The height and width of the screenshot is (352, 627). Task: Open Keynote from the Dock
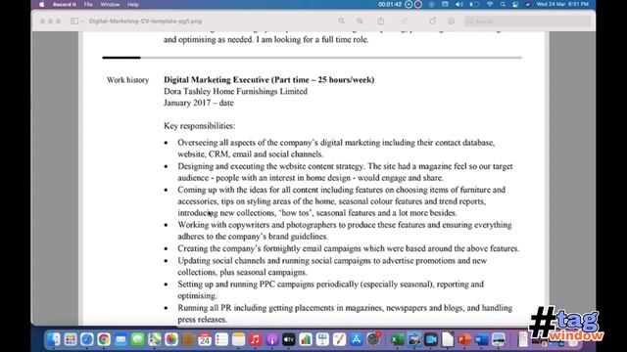pos(322,339)
